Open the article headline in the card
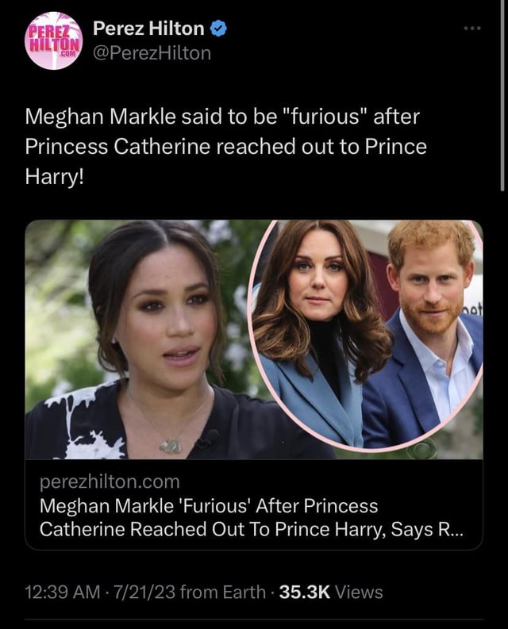The height and width of the screenshot is (629, 508). [x=252, y=517]
